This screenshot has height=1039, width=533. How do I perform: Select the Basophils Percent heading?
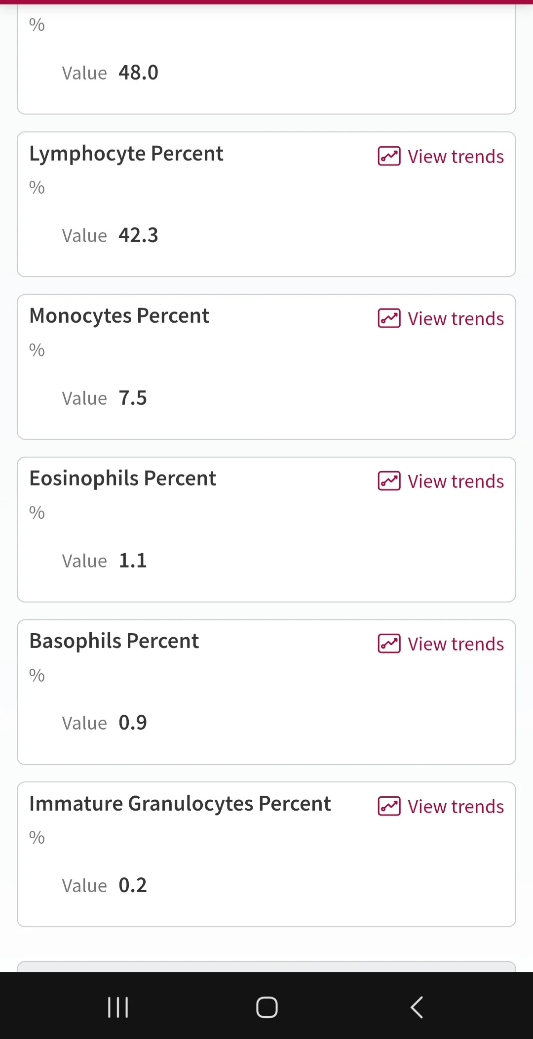pyautogui.click(x=114, y=641)
